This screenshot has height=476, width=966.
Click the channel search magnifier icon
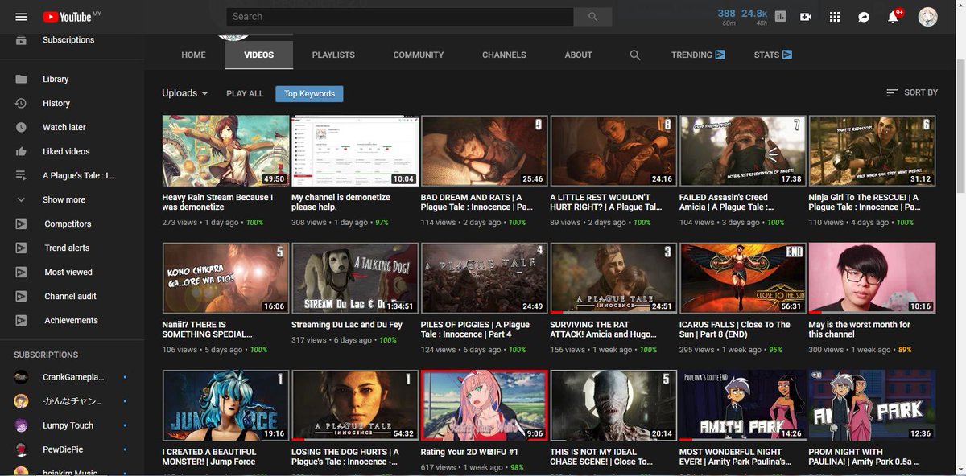coord(635,55)
